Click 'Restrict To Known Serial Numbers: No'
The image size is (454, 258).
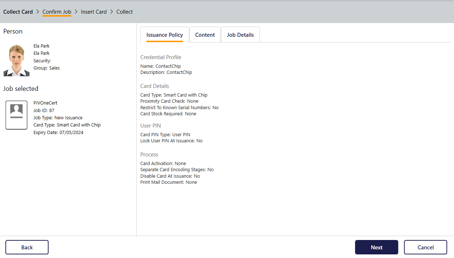(180, 107)
